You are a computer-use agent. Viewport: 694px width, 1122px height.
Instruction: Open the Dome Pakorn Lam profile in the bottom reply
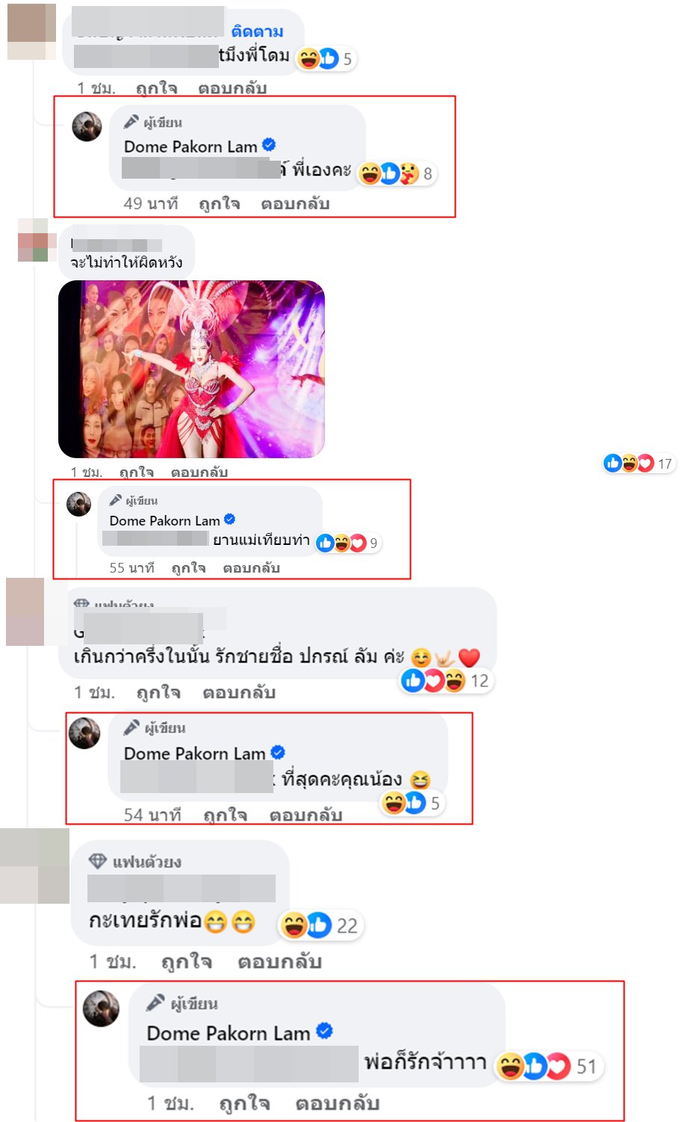coord(228,1033)
